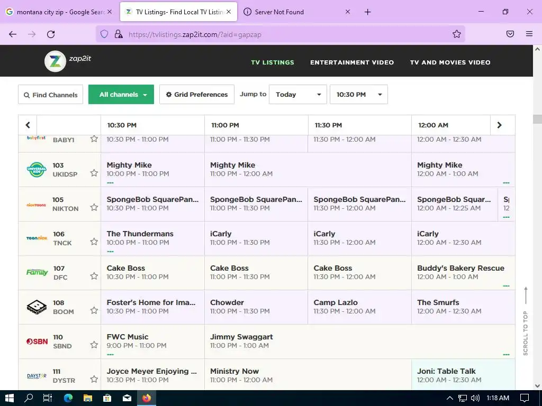Image resolution: width=542 pixels, height=406 pixels.
Task: Click the Discovery Family channel logo
Action: pyautogui.click(x=37, y=272)
